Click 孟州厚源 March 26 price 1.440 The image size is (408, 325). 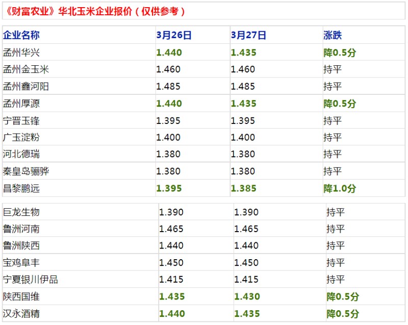tap(169, 104)
